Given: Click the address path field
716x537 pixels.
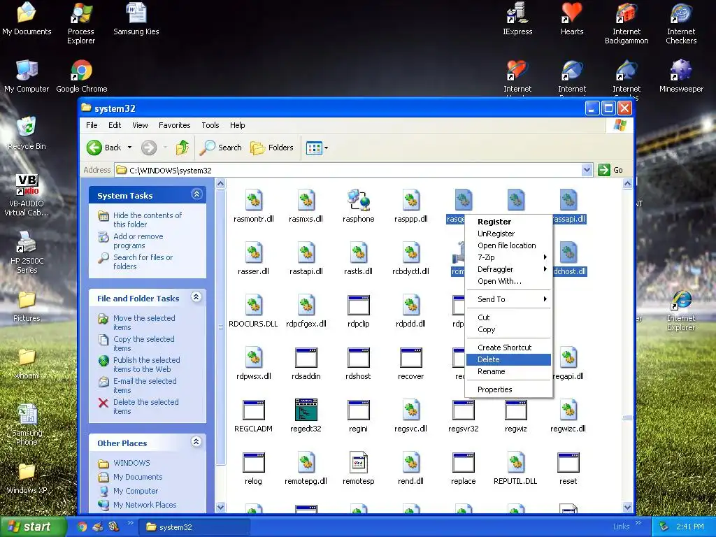Looking at the screenshot, I should pos(348,171).
